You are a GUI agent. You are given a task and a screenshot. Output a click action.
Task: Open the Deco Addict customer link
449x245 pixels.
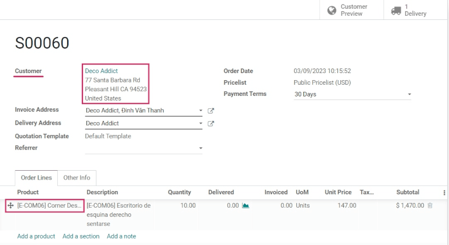[101, 71]
